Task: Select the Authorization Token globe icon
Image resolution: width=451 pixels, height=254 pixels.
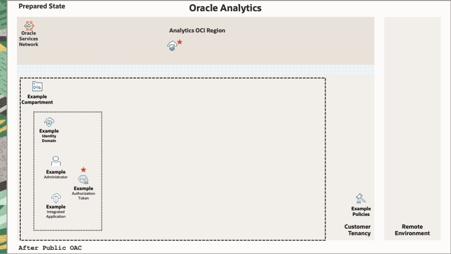Action: [x=83, y=179]
